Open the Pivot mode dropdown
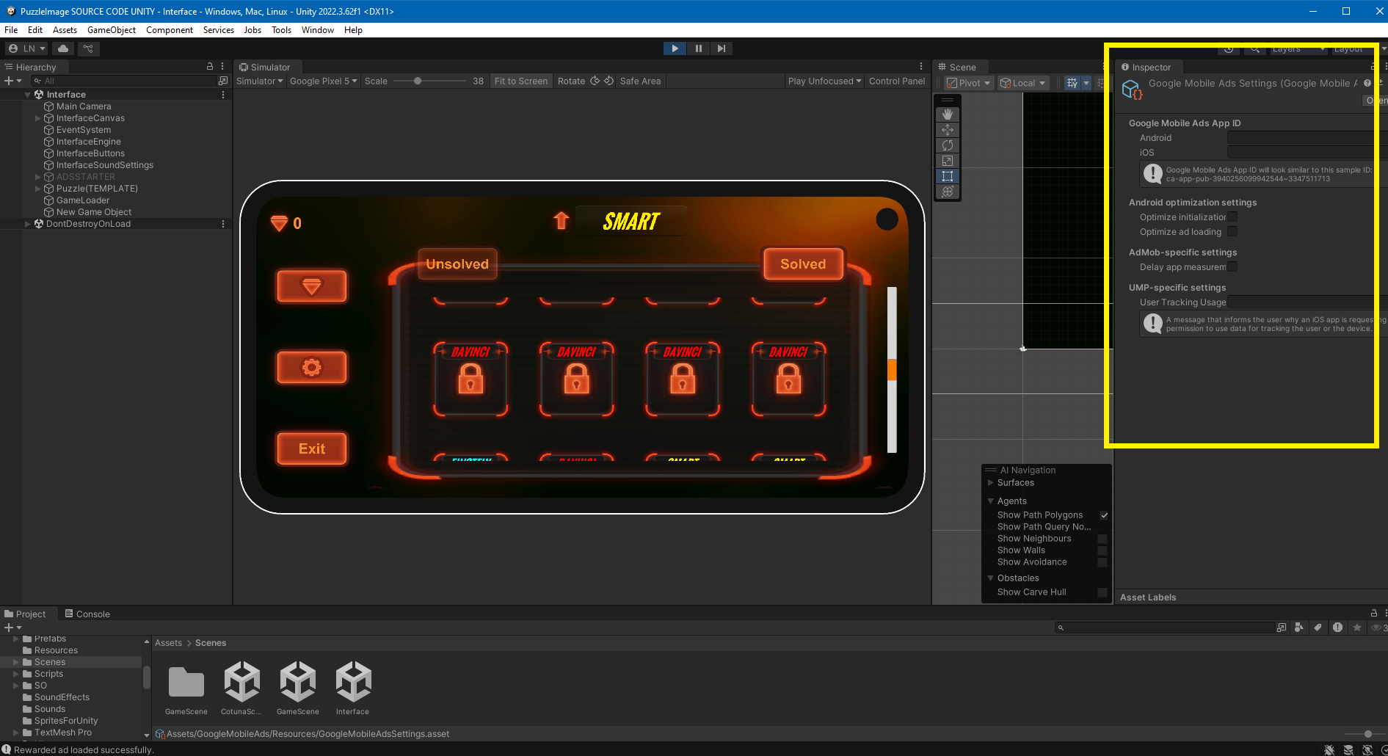Viewport: 1388px width, 756px height. coord(969,83)
